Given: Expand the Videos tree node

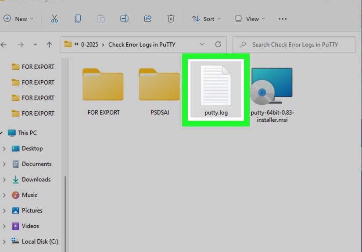Looking at the screenshot, I should [4, 226].
